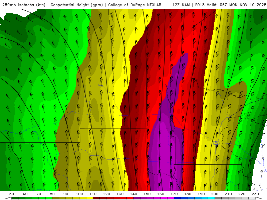Pick the dark blue swatch starting at 170
Image resolution: width=267 pixels, height=200 pixels.
178,198
